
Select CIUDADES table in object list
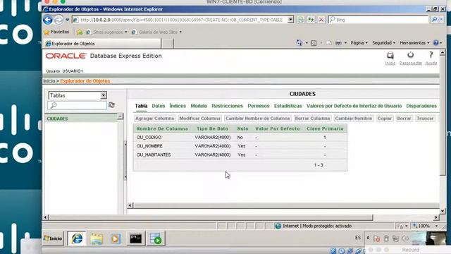pyautogui.click(x=57, y=119)
